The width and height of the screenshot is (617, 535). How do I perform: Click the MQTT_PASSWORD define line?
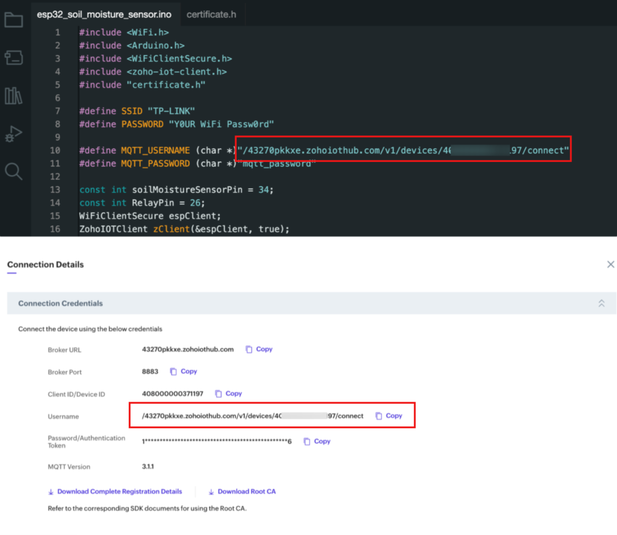[197, 163]
